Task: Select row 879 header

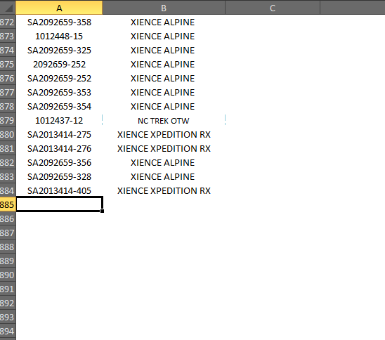Action: 8,121
